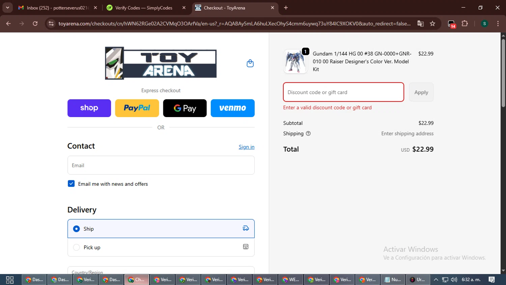The image size is (506, 285).
Task: Click the taskbar clock 6:32 a. m.
Action: point(471,280)
